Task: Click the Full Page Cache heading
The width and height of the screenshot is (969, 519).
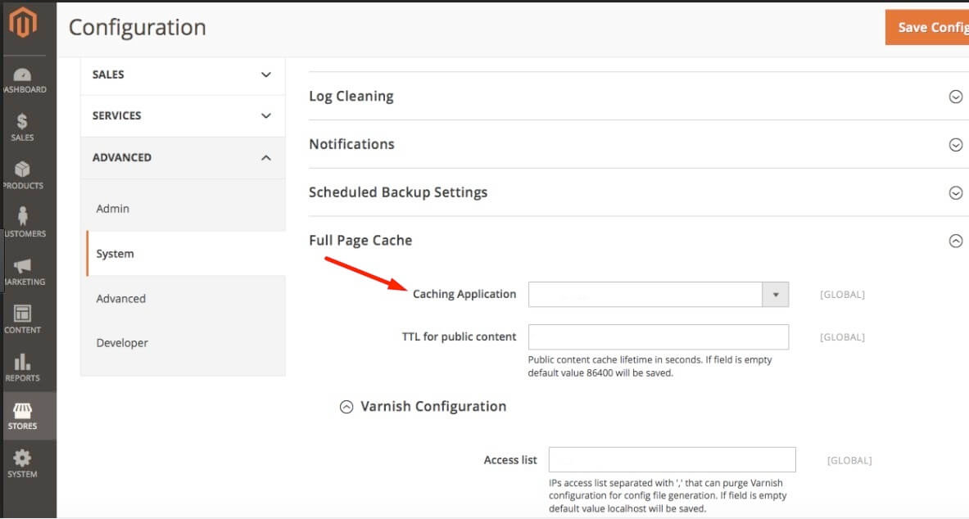Action: (360, 241)
